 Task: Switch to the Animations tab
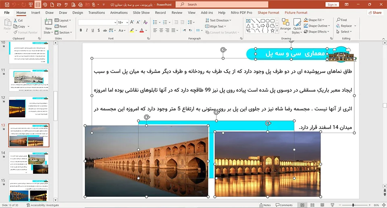click(x=119, y=12)
